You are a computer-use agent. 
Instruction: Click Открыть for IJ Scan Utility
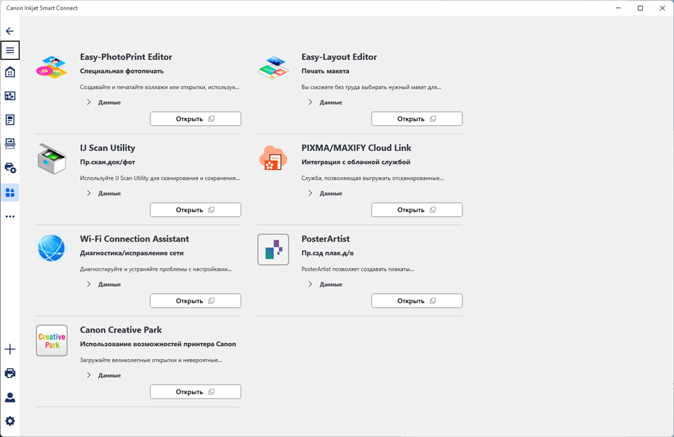195,210
